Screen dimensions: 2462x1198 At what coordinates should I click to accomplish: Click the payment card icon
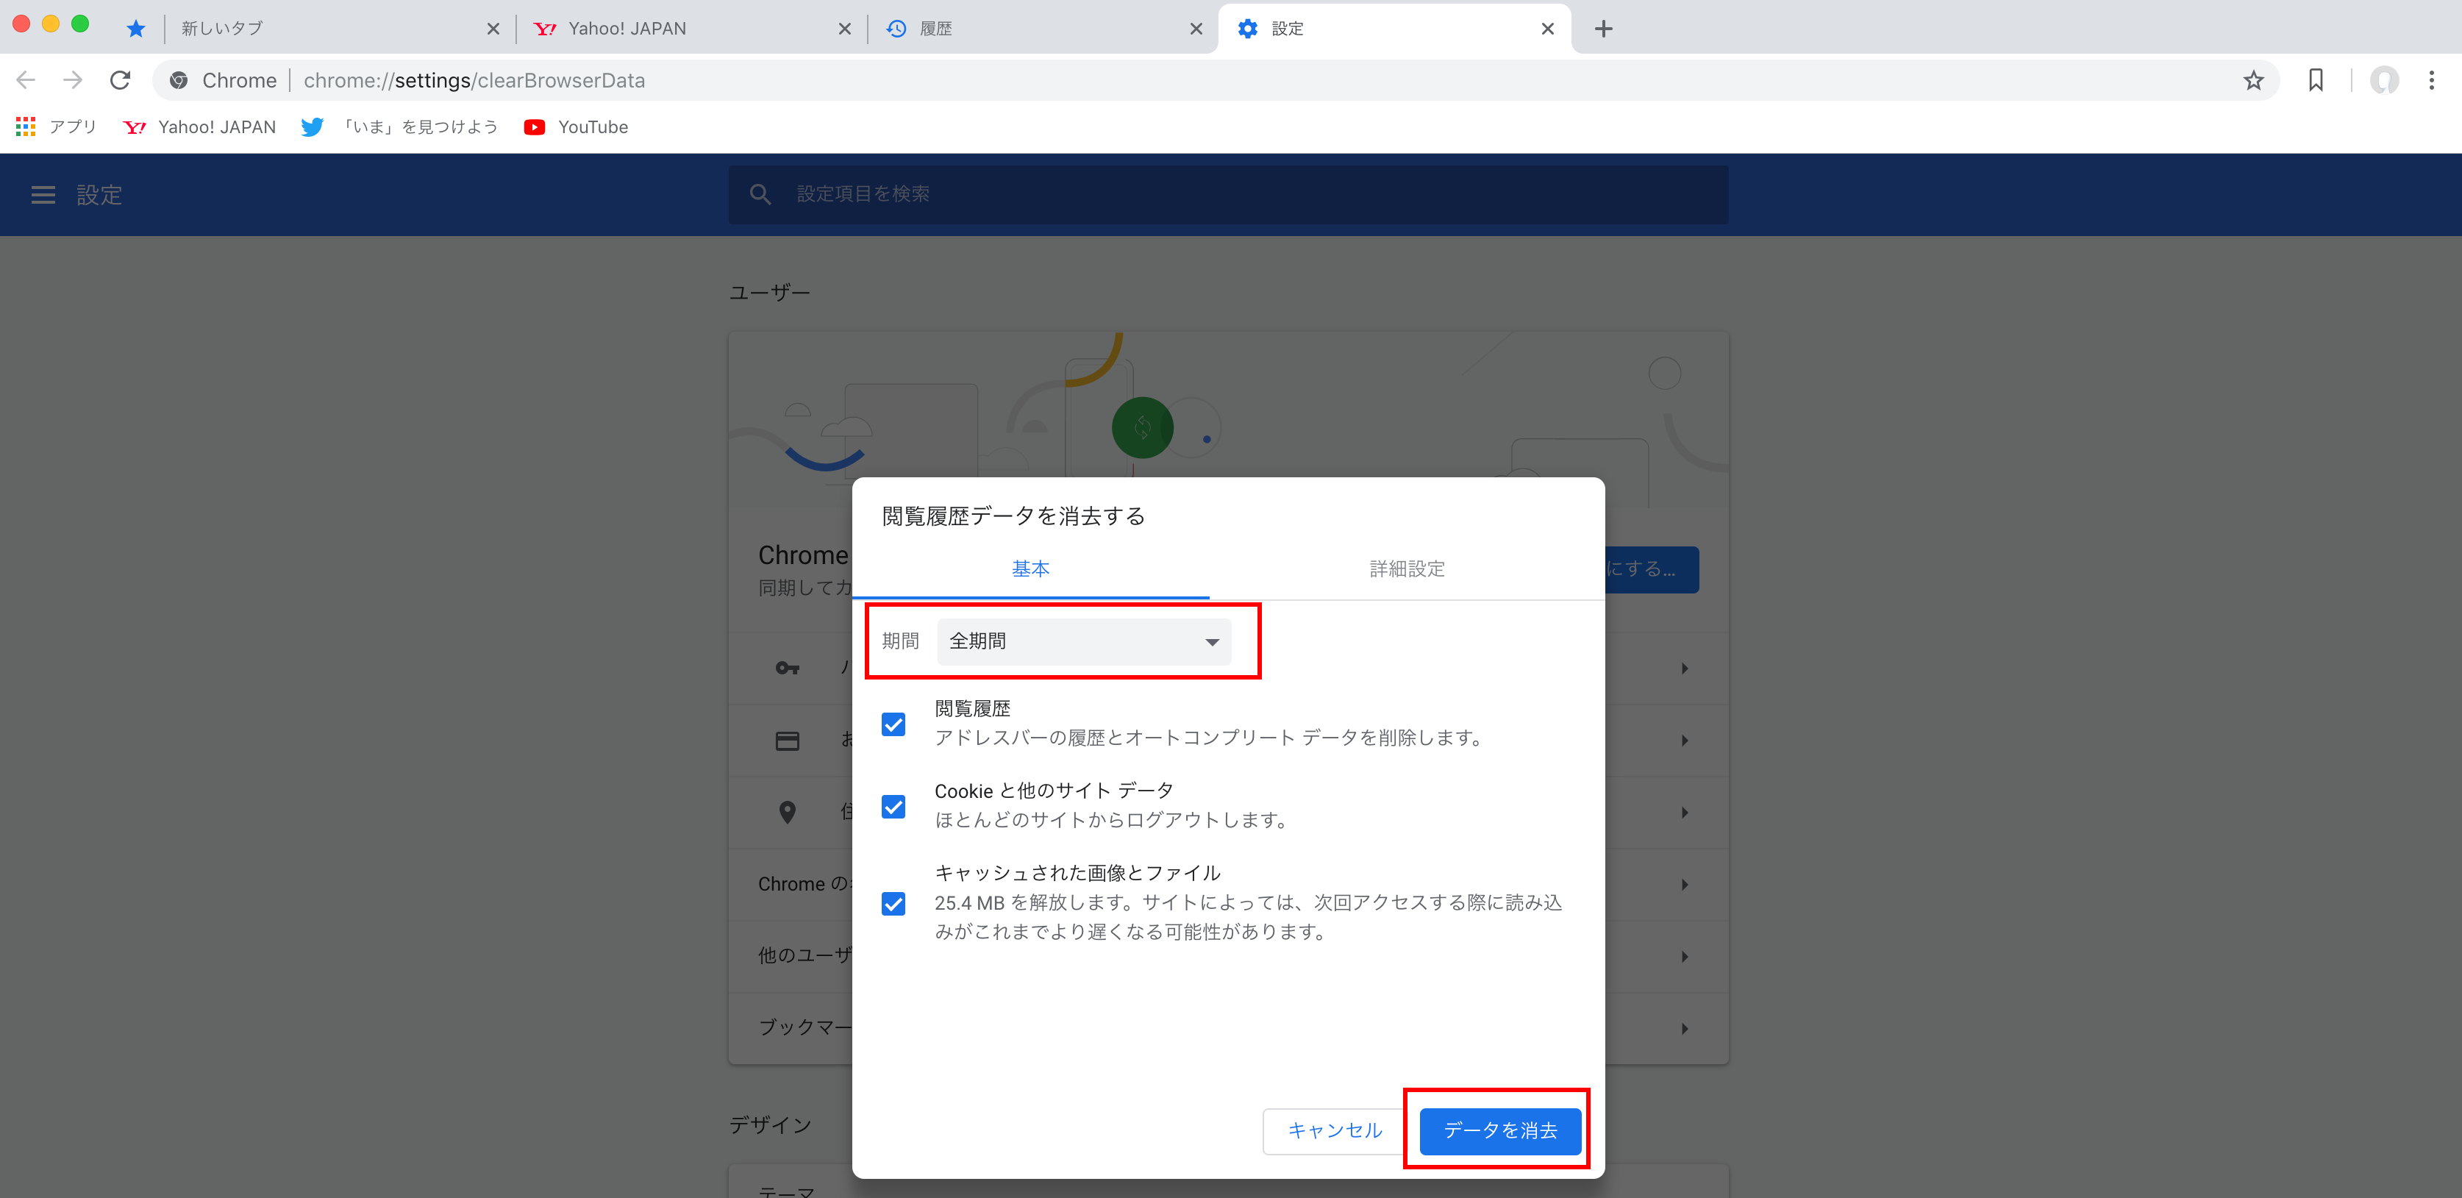pos(788,741)
